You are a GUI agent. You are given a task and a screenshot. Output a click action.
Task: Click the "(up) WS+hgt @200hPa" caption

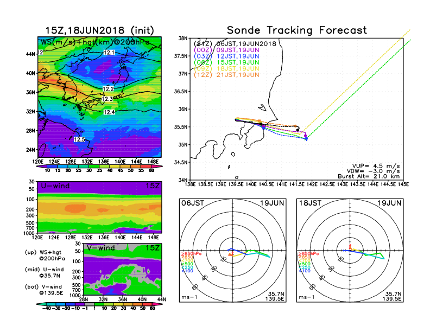45,256
